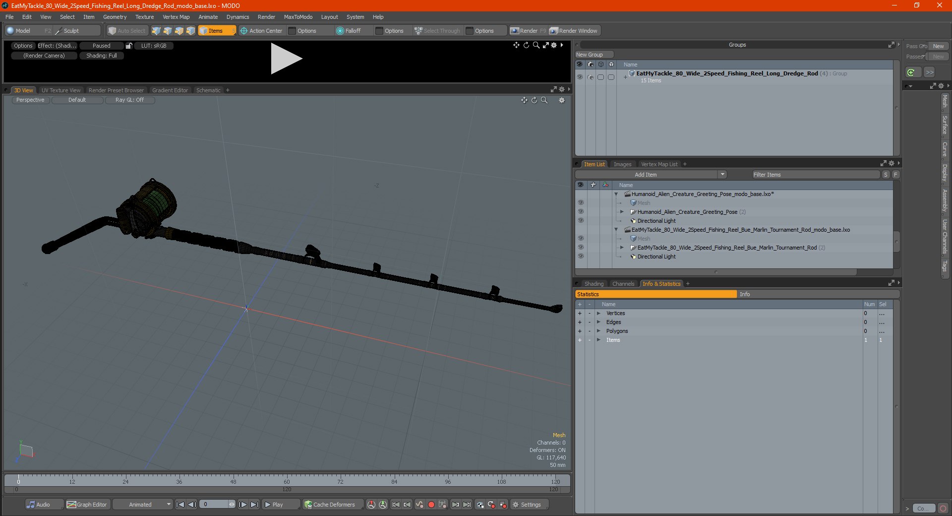Hide the Humanoid_Alien_Creature_Greeting_Pose item

click(580, 212)
